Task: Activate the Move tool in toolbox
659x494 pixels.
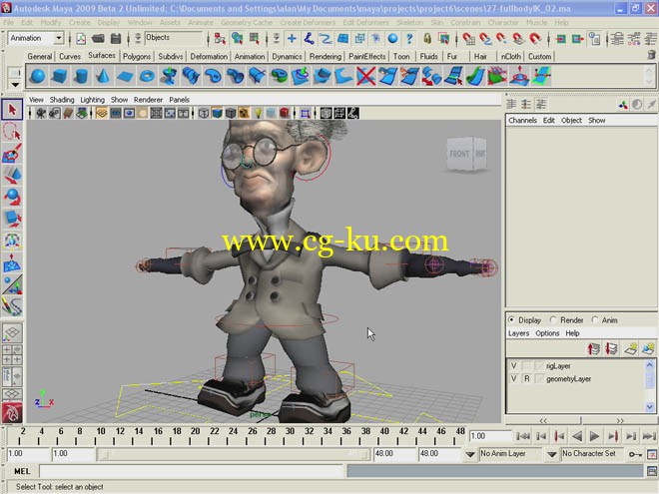Action: 12,175
